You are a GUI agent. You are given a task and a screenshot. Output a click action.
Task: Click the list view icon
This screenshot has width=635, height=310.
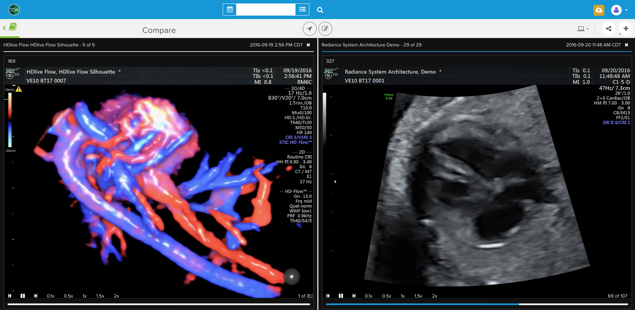click(302, 10)
